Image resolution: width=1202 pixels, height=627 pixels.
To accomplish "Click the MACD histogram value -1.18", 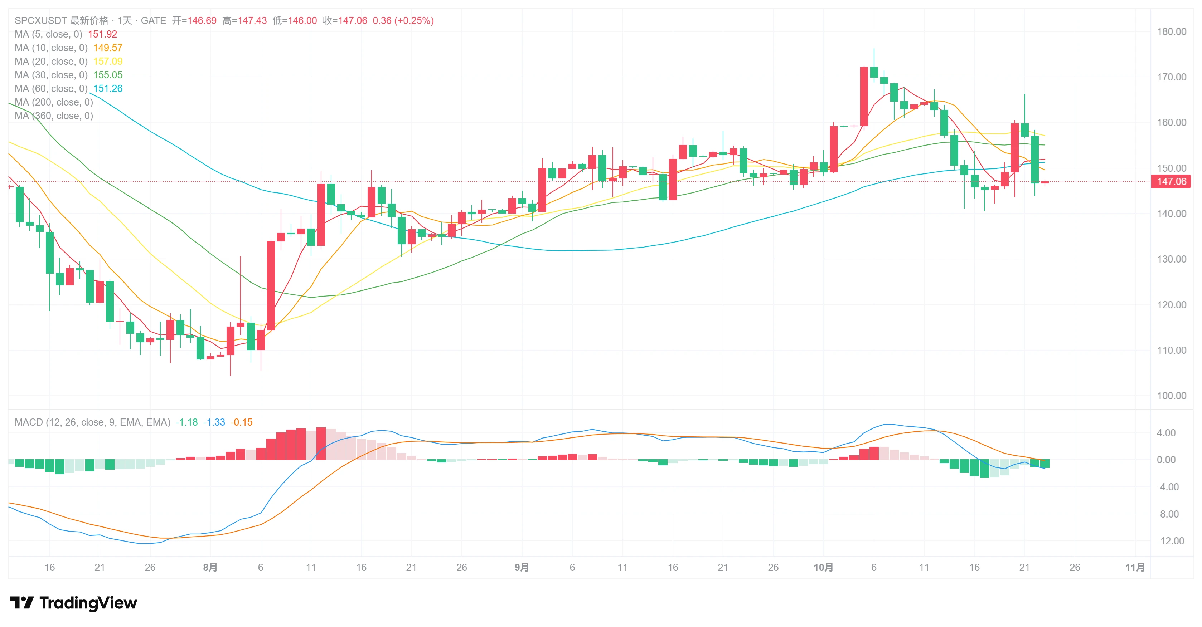I will tap(186, 422).
